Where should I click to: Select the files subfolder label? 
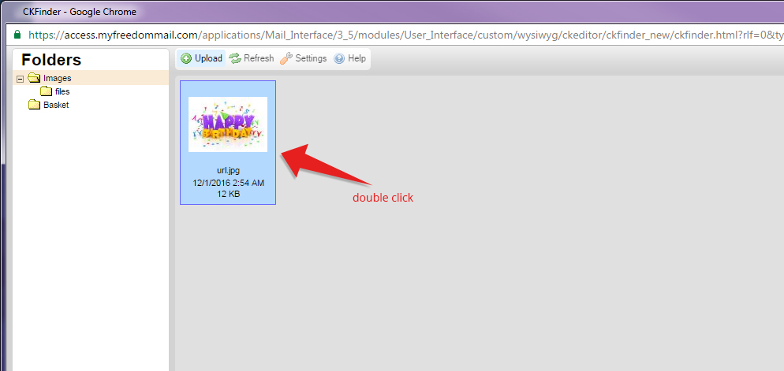coord(62,92)
